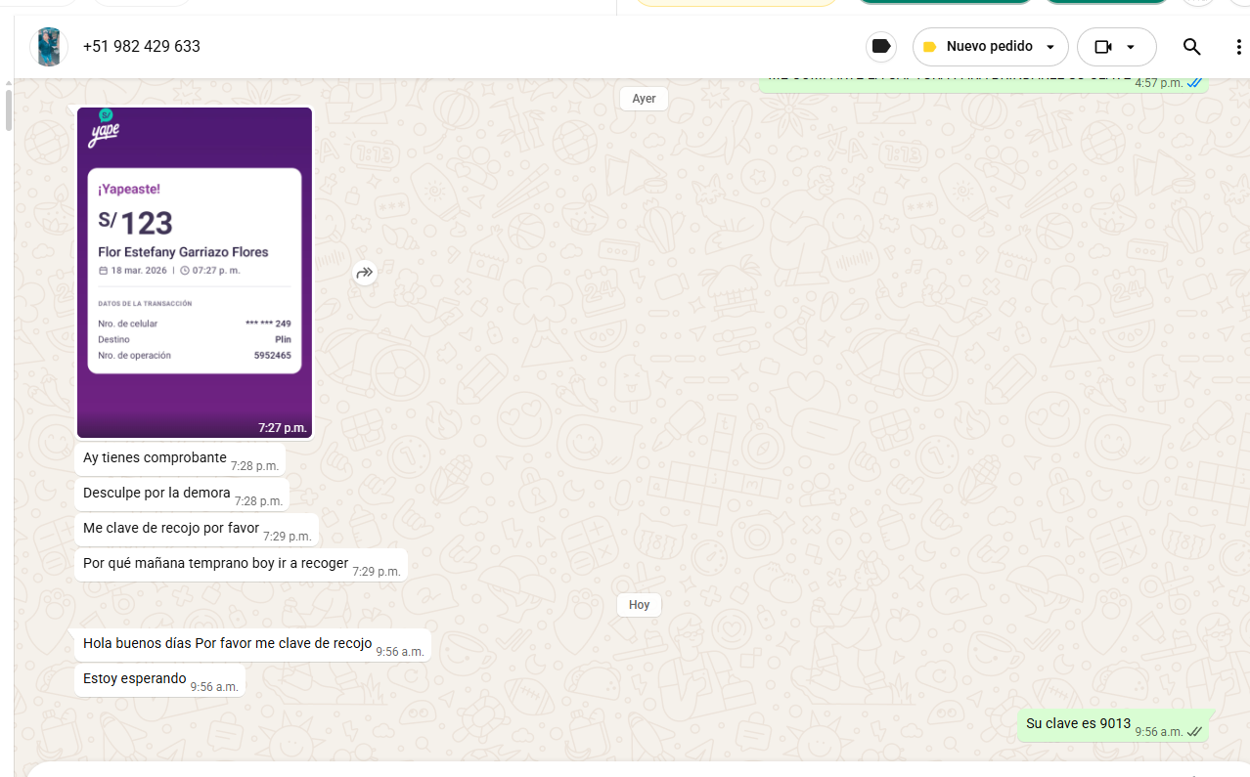Click the black label tag icon
The image size is (1250, 777).
click(x=880, y=47)
